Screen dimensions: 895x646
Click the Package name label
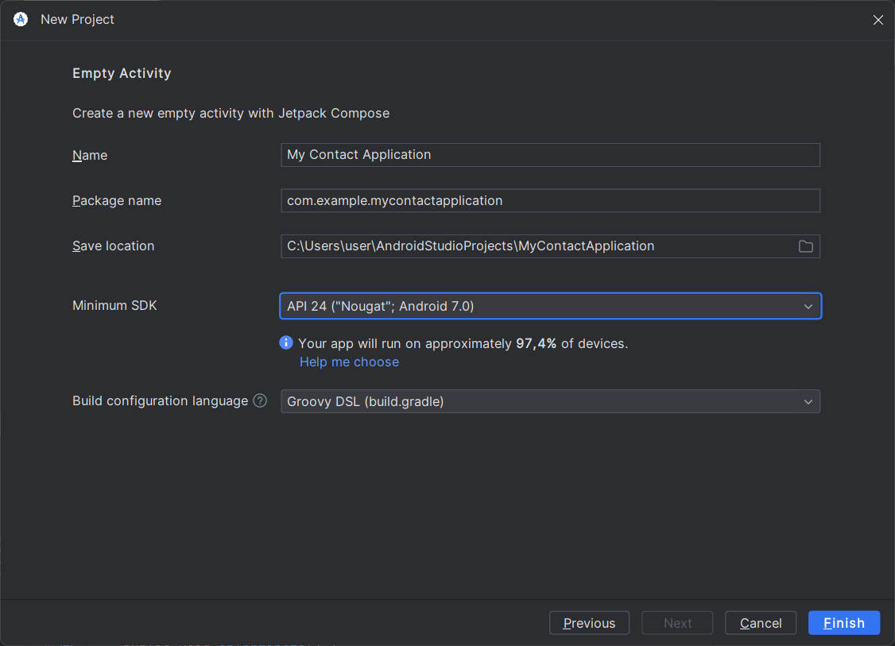tap(117, 201)
